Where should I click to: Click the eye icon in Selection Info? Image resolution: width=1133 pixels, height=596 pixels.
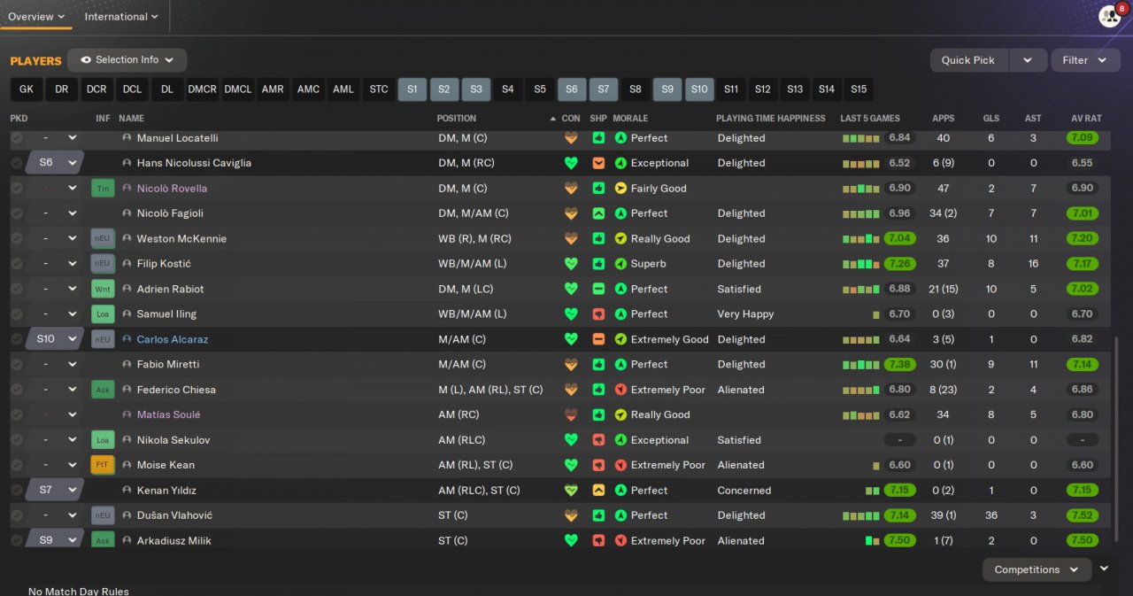(x=86, y=60)
